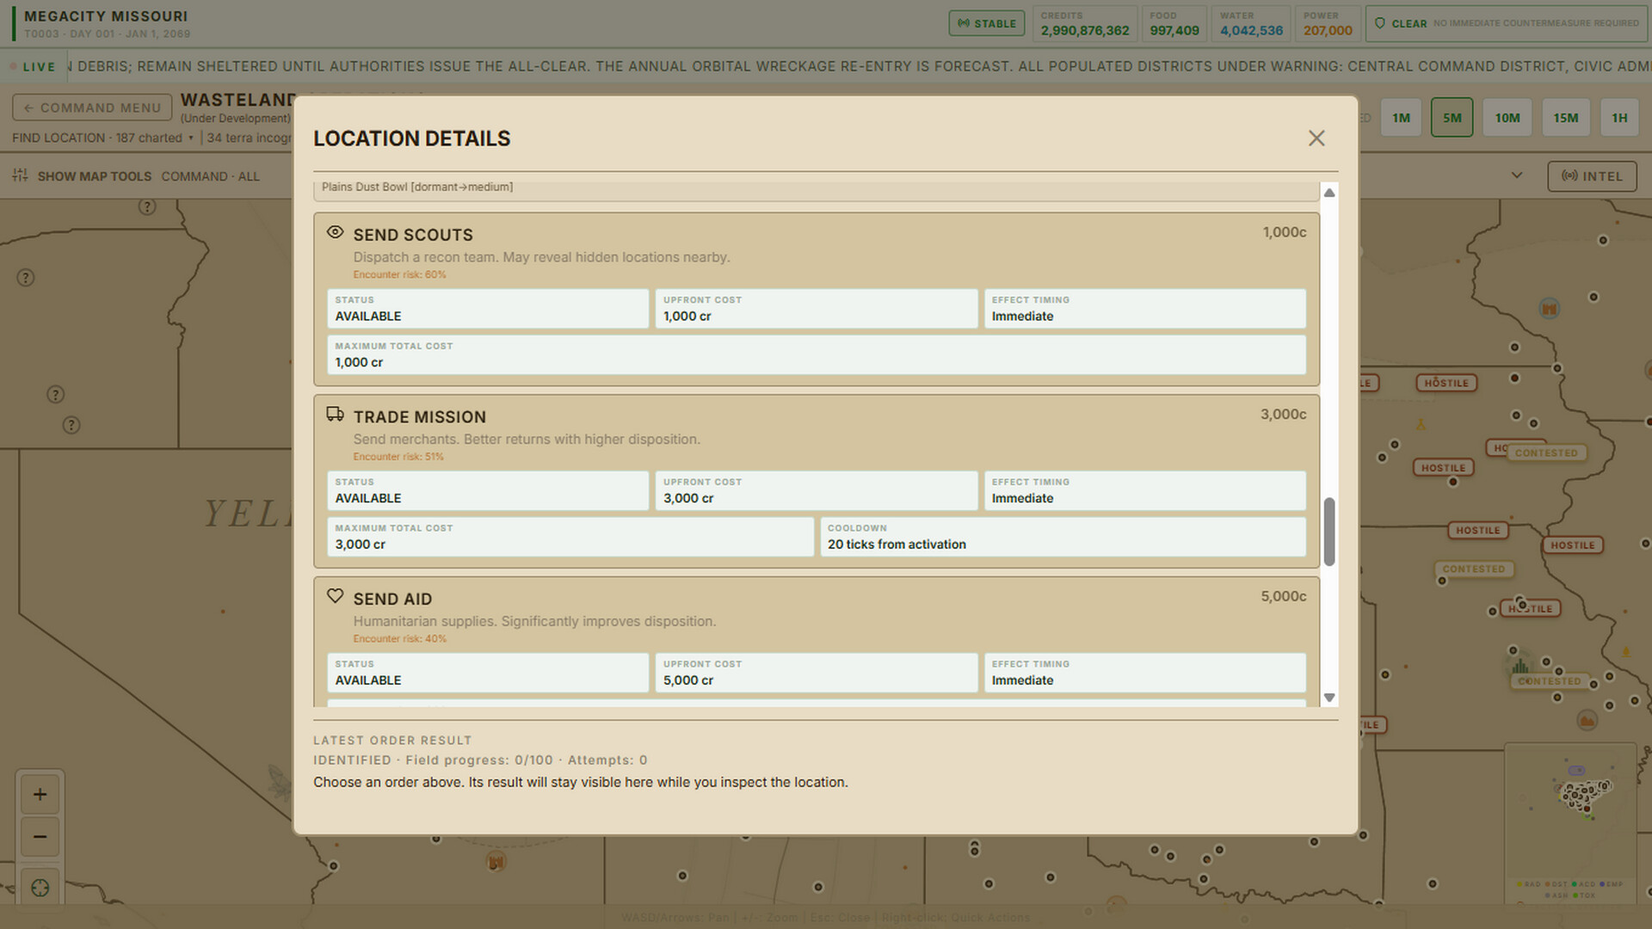Select the Send Scouts order
The image size is (1652, 929).
tap(817, 299)
